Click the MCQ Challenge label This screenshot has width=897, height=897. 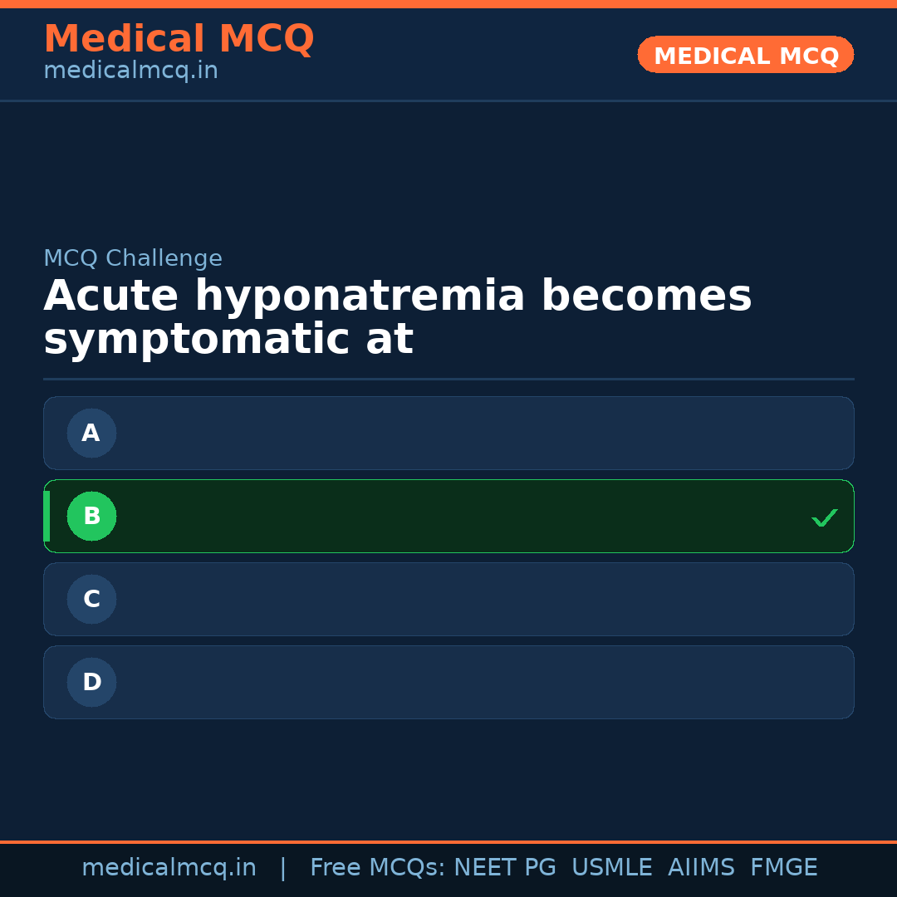coord(133,258)
